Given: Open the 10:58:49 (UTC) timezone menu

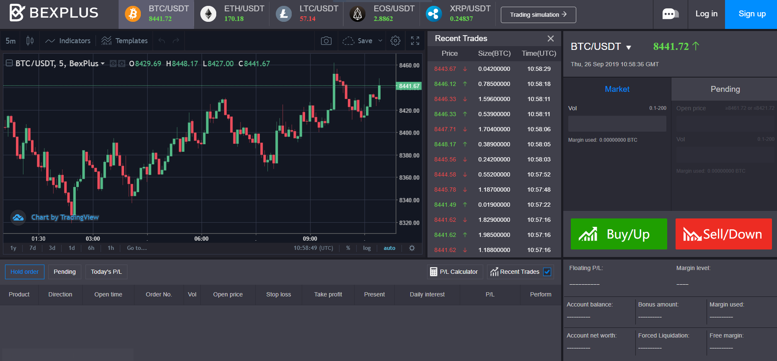Looking at the screenshot, I should pos(313,248).
